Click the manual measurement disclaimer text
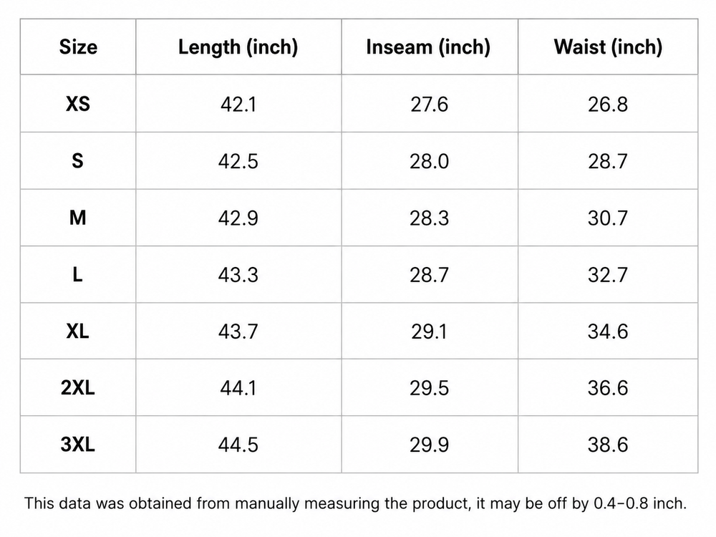This screenshot has height=537, width=716. tap(355, 503)
